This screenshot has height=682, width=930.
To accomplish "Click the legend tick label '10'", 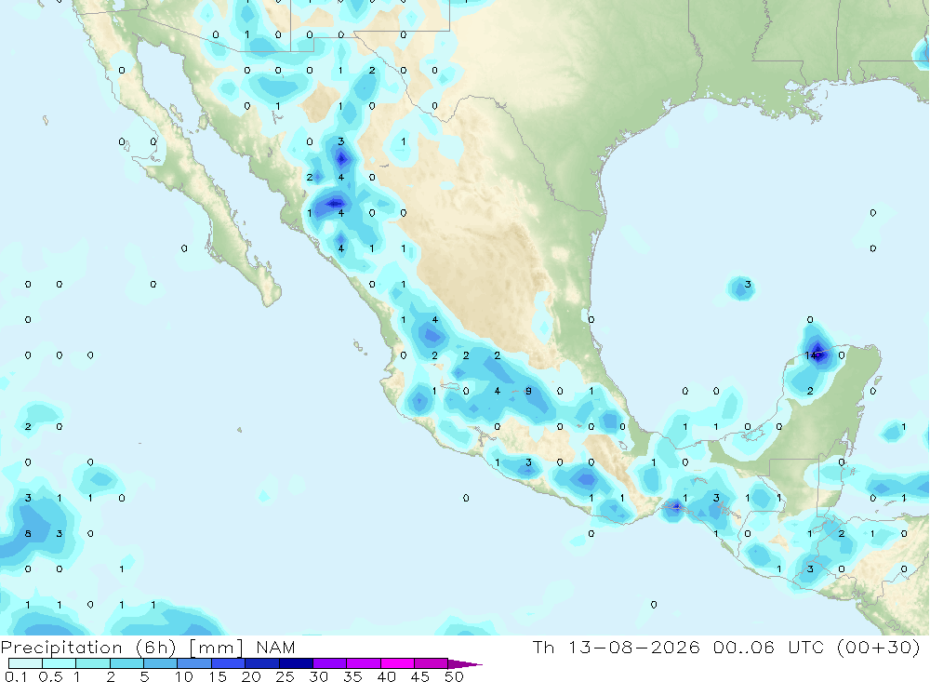I will point(184,676).
